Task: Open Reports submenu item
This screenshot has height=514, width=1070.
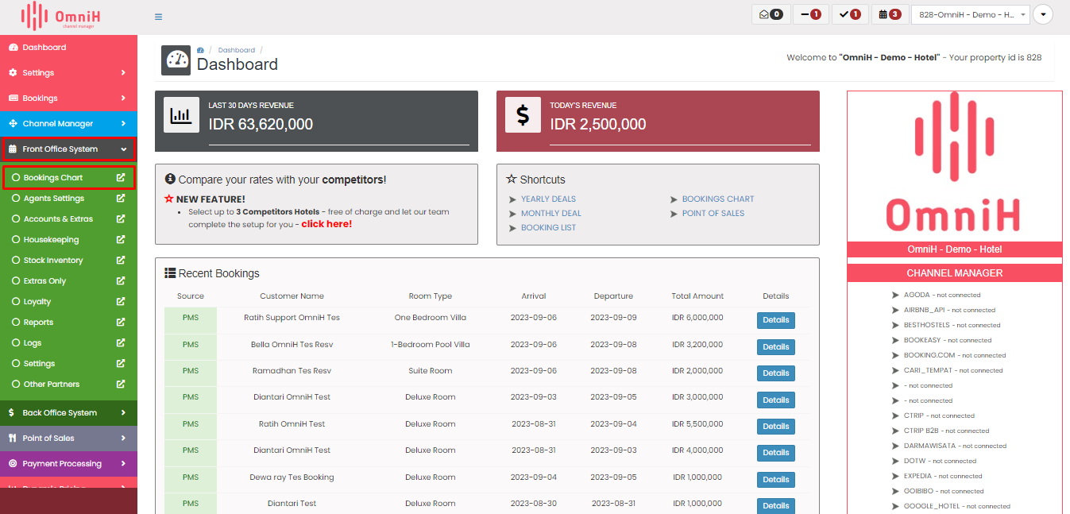Action: tap(38, 323)
